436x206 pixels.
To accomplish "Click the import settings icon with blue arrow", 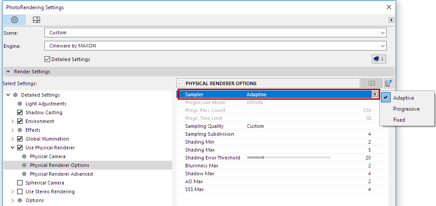I will click(x=389, y=83).
